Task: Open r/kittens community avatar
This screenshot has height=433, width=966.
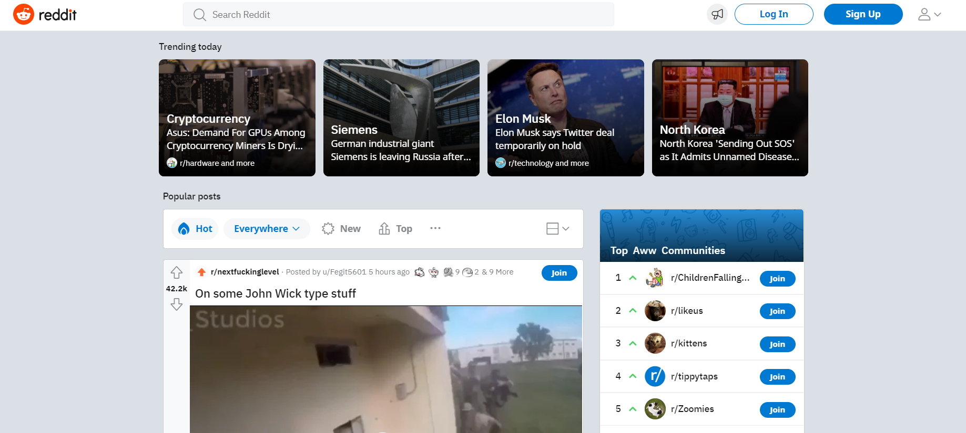Action: pos(655,343)
